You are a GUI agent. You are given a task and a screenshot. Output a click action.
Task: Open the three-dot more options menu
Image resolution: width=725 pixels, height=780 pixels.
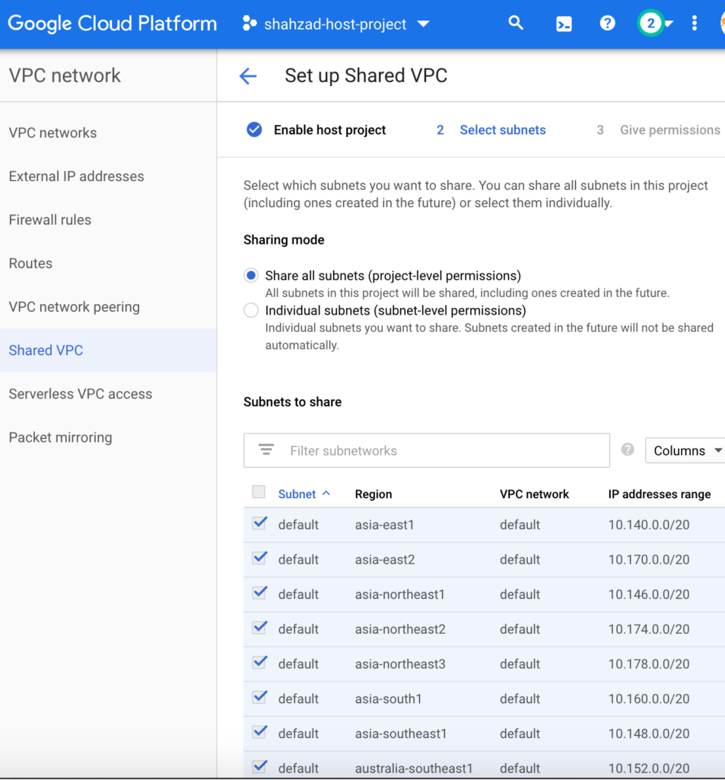click(x=695, y=24)
